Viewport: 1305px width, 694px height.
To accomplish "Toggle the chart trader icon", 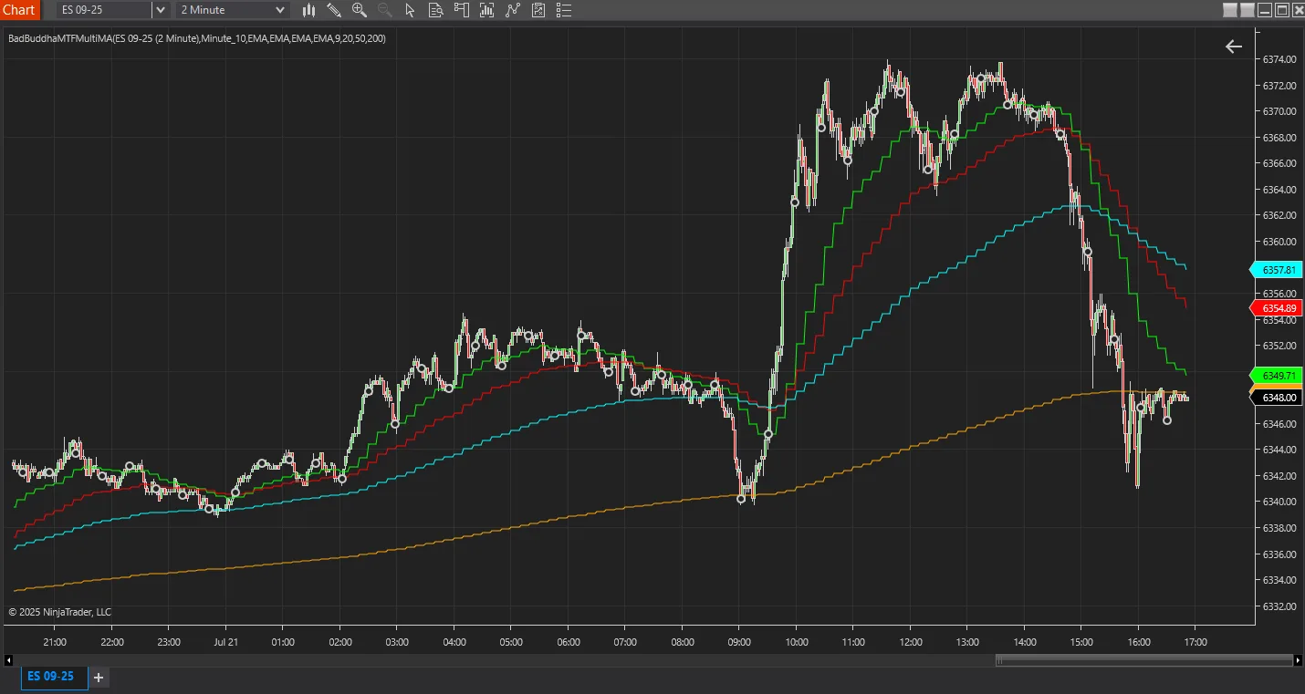I will tap(462, 10).
